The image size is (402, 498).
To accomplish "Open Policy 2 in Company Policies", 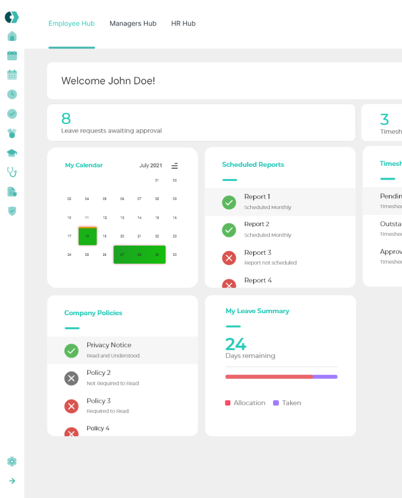I will 123,378.
